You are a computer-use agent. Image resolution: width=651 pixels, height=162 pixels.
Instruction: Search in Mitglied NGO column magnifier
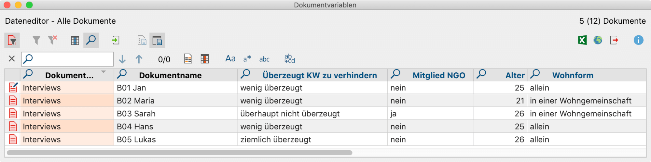click(x=395, y=74)
